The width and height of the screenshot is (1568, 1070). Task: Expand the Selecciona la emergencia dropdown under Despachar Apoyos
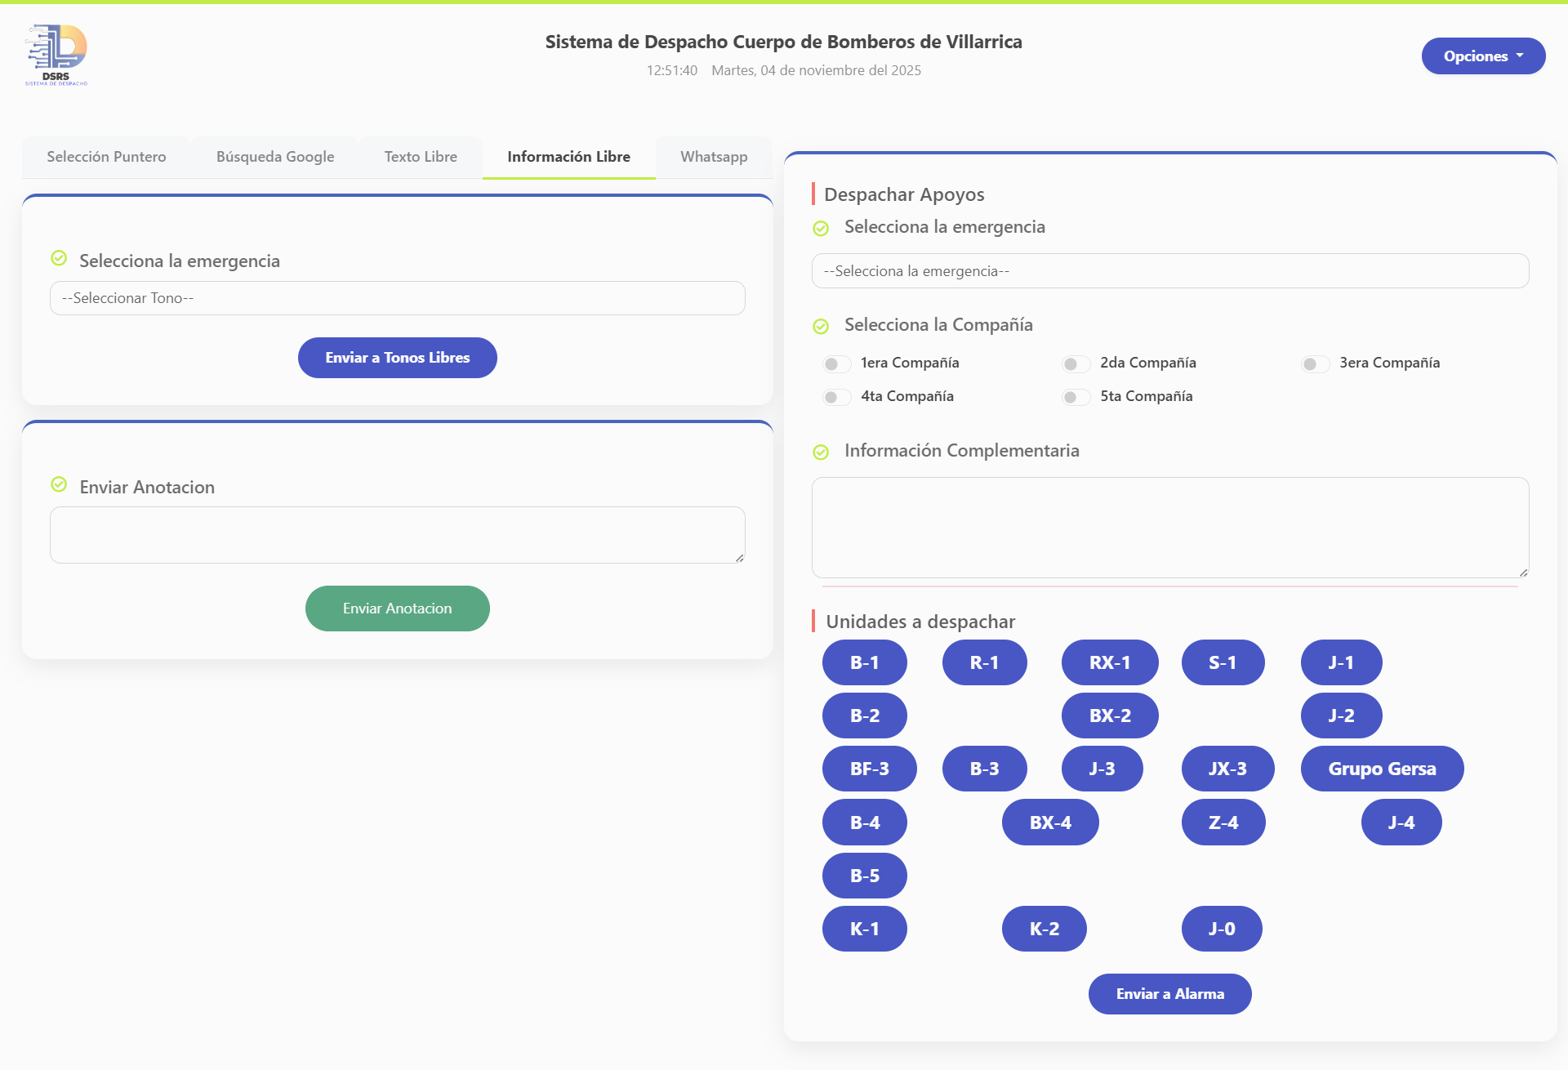[x=1169, y=271]
